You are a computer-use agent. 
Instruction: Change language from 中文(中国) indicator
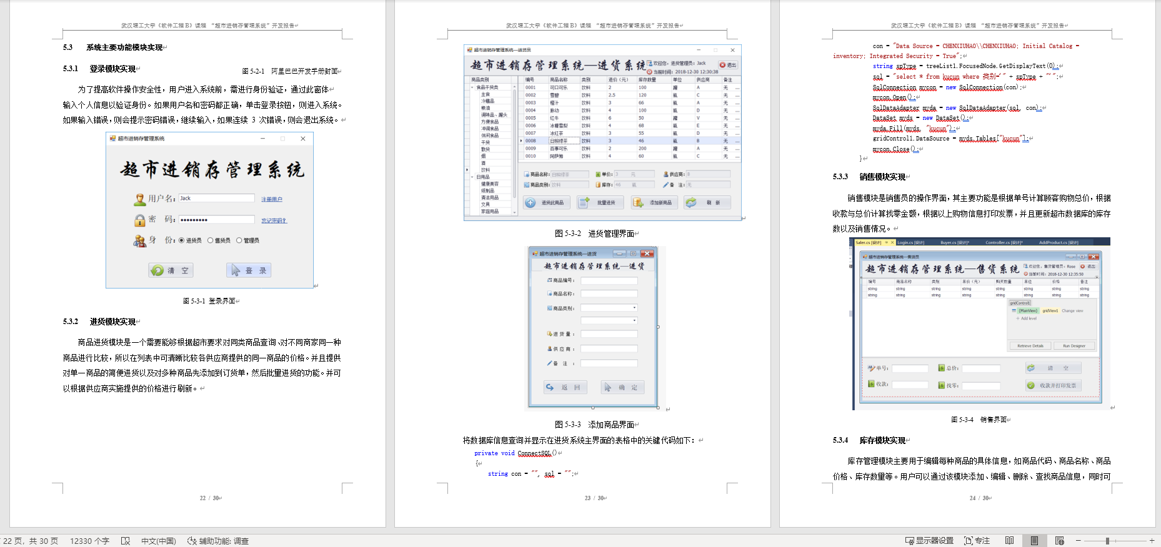click(159, 541)
